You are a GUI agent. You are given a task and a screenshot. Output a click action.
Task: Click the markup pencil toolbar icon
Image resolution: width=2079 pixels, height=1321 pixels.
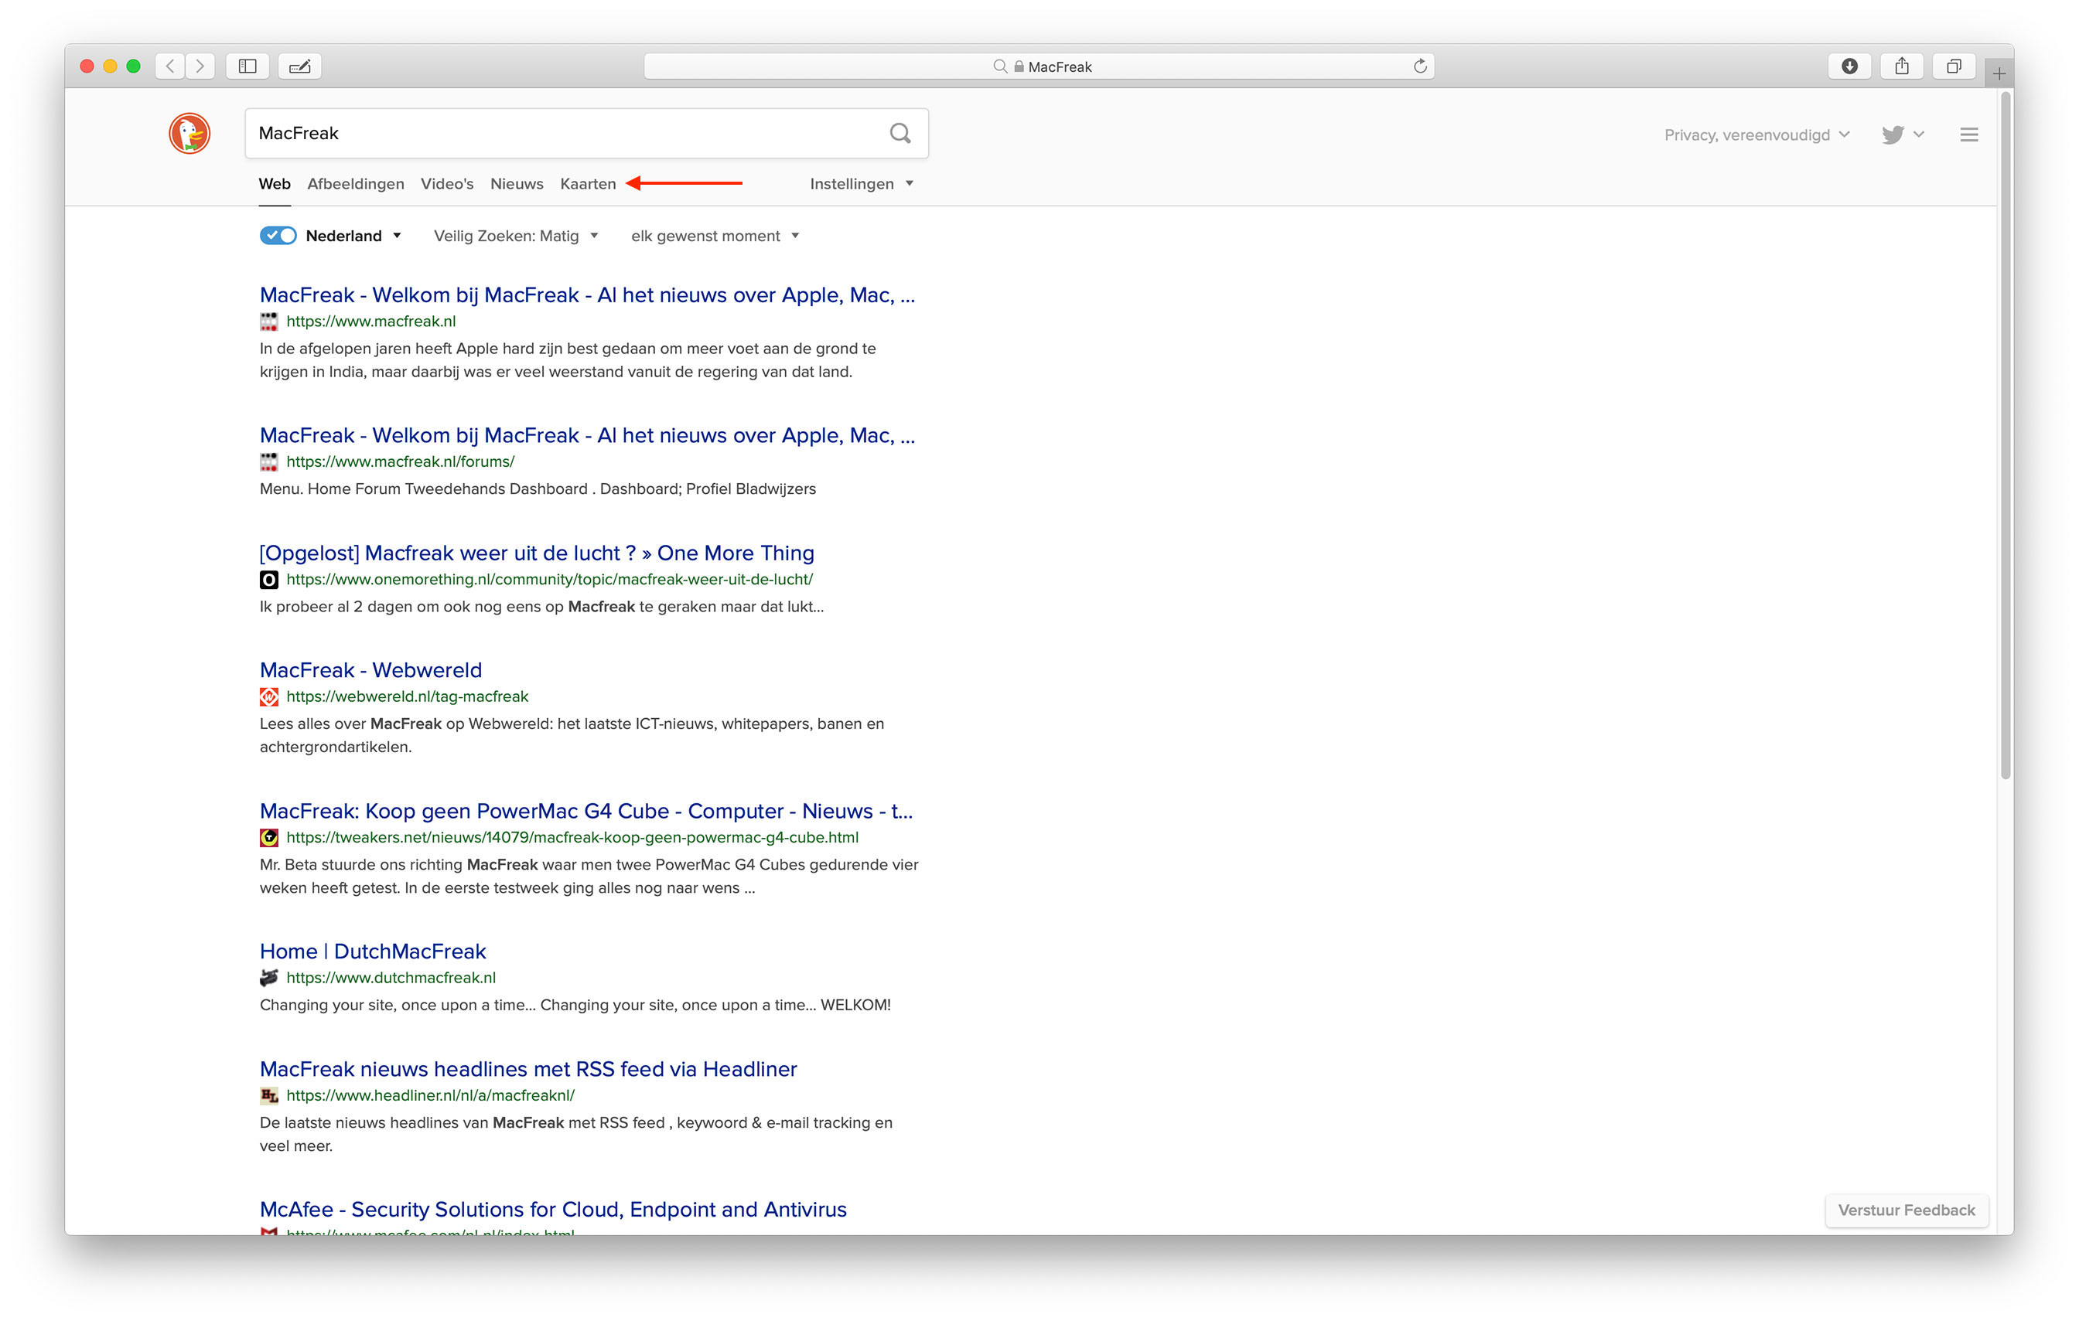pyautogui.click(x=299, y=66)
